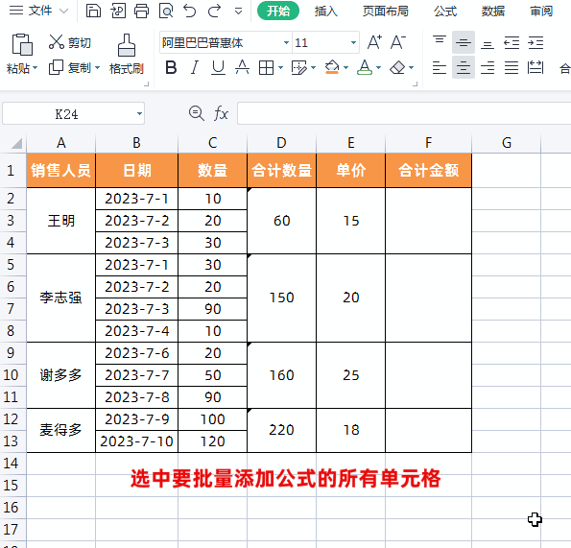Image resolution: width=571 pixels, height=548 pixels.
Task: Apply font color A swatch
Action: point(365,67)
